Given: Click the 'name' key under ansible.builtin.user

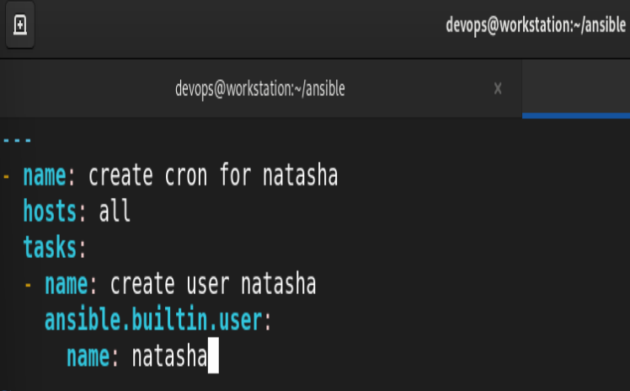Looking at the screenshot, I should click(88, 356).
